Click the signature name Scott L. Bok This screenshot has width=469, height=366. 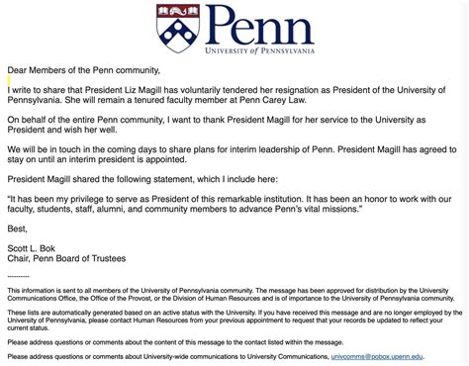[x=31, y=248]
